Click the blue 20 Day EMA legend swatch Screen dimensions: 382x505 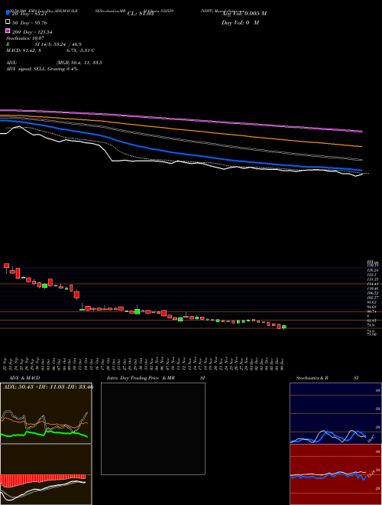pyautogui.click(x=8, y=12)
